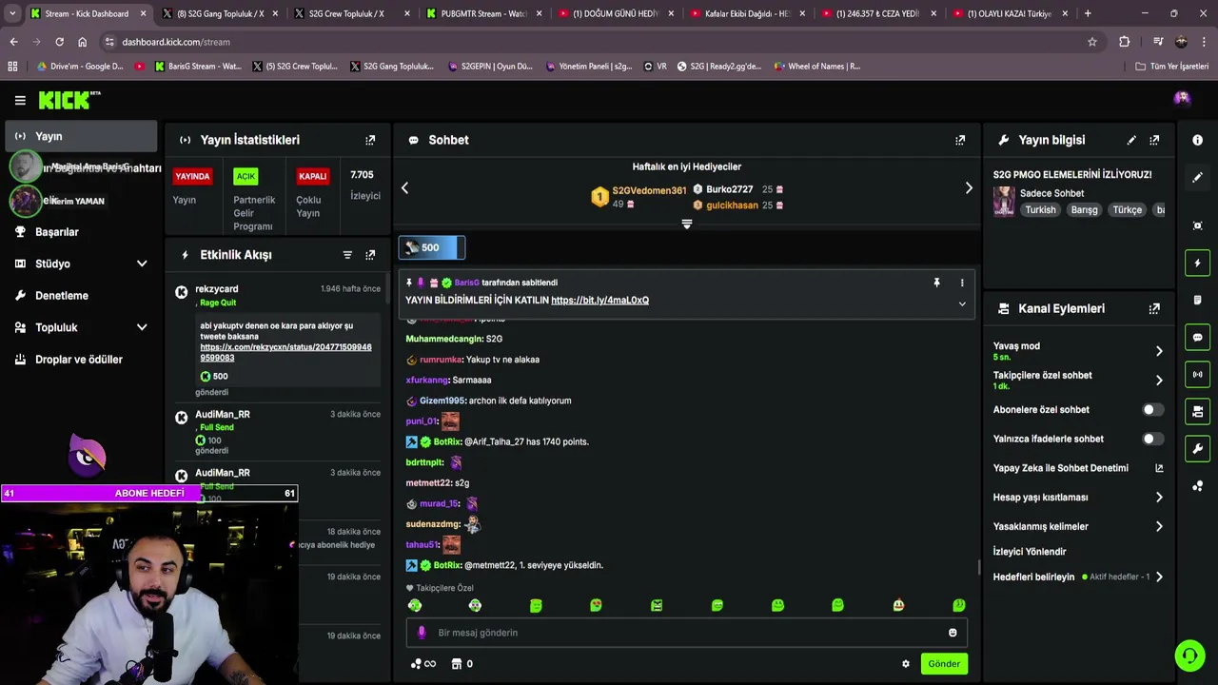Click the broadcast signal icon in right toolbar
The height and width of the screenshot is (685, 1218).
[1197, 374]
